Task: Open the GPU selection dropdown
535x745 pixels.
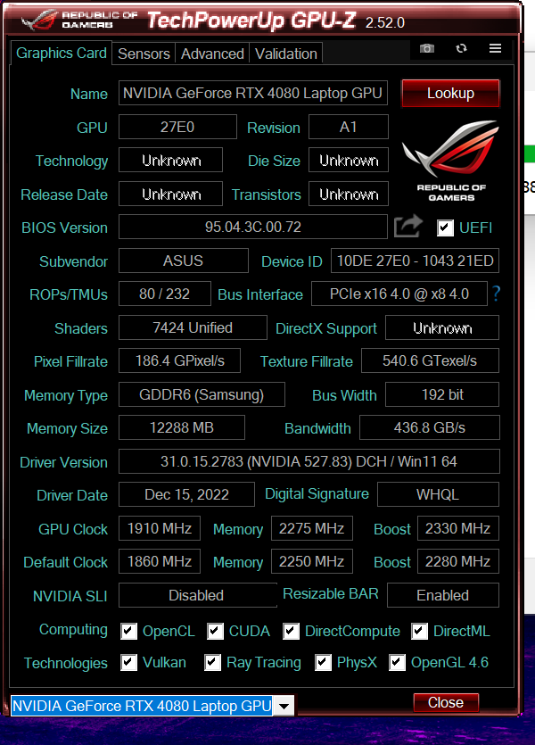Action: click(283, 707)
